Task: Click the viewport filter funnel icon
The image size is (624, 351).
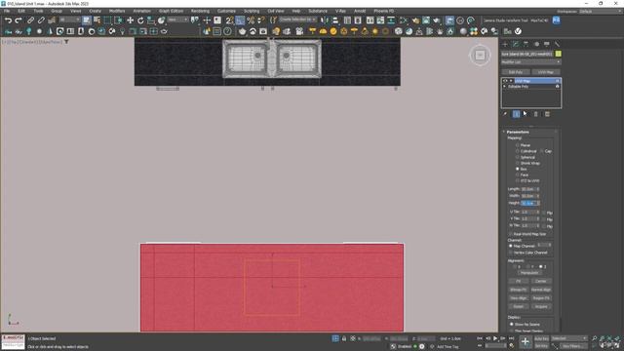Action: click(66, 42)
